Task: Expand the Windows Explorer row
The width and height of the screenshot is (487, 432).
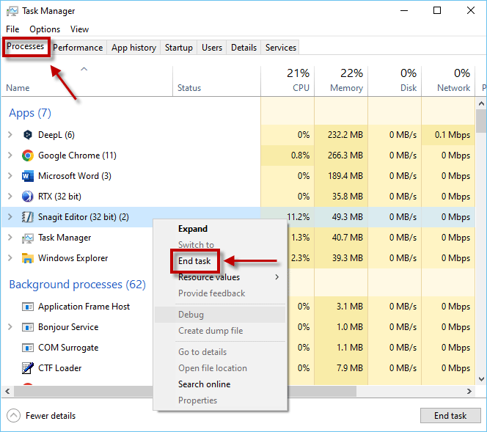Action: (10, 258)
